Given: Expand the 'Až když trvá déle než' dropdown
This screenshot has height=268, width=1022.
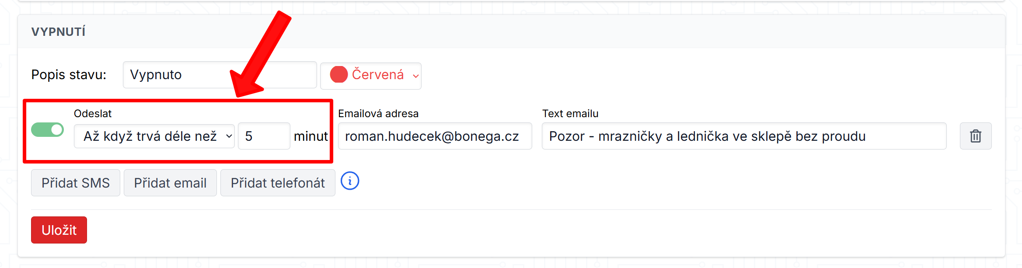Looking at the screenshot, I should click(x=154, y=136).
